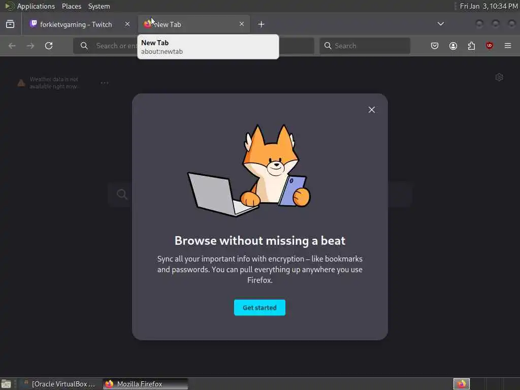The height and width of the screenshot is (390, 520).
Task: Open the Firefox account icon
Action: [453, 46]
